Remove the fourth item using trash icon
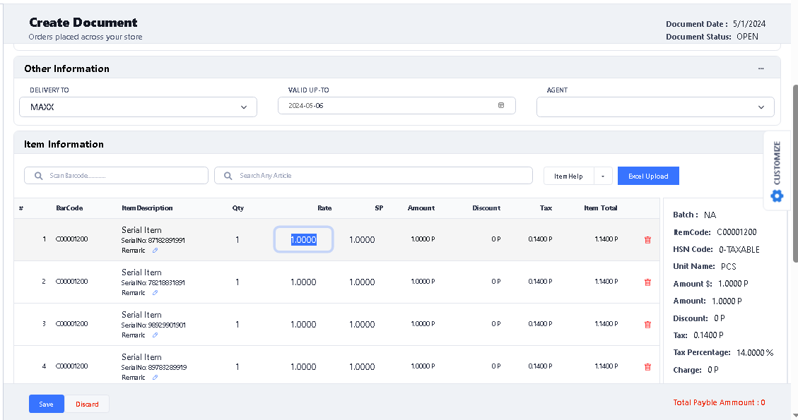This screenshot has height=420, width=798. pos(647,367)
